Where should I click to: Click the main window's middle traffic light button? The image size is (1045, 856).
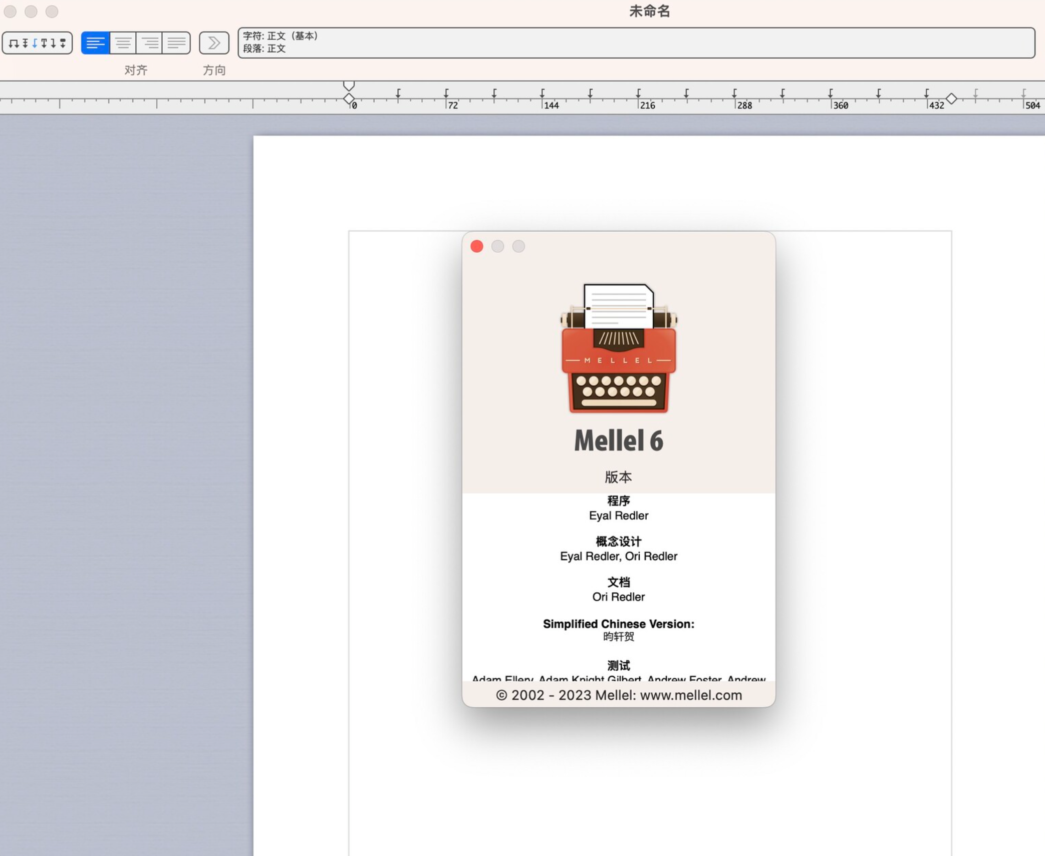pyautogui.click(x=31, y=12)
